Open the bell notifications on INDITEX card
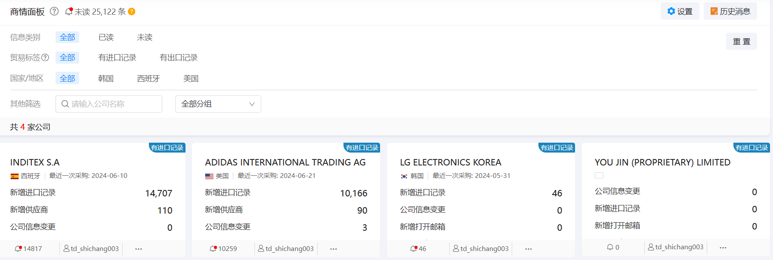The image size is (773, 260). 18,249
